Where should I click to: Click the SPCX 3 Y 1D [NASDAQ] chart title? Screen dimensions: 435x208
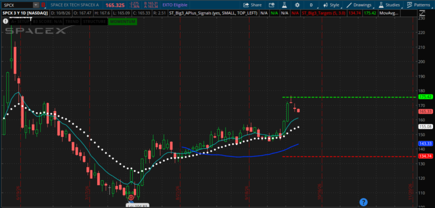[25, 13]
